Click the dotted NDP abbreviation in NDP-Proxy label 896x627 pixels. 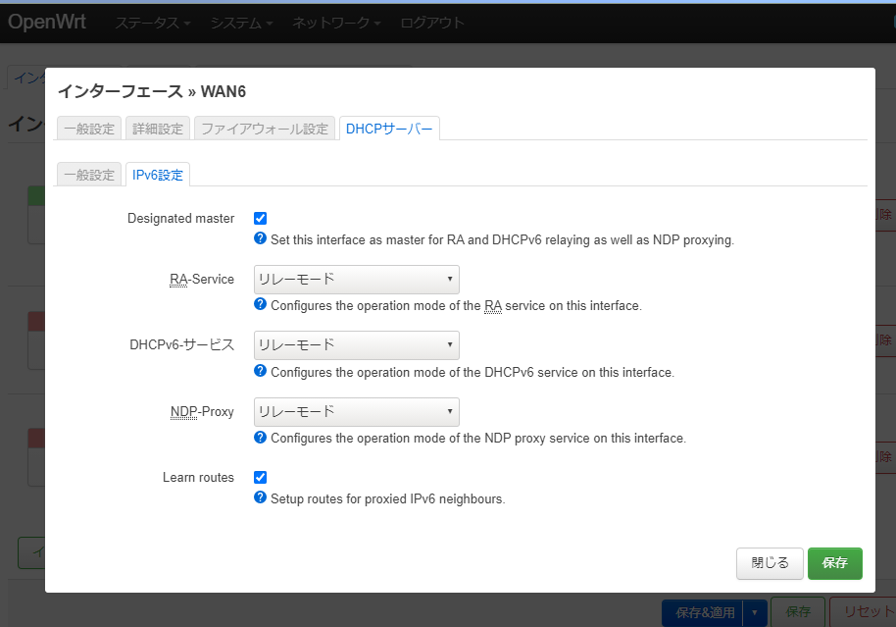(x=184, y=412)
